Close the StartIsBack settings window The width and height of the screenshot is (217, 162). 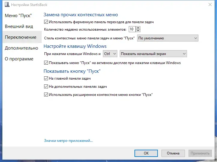click(210, 5)
